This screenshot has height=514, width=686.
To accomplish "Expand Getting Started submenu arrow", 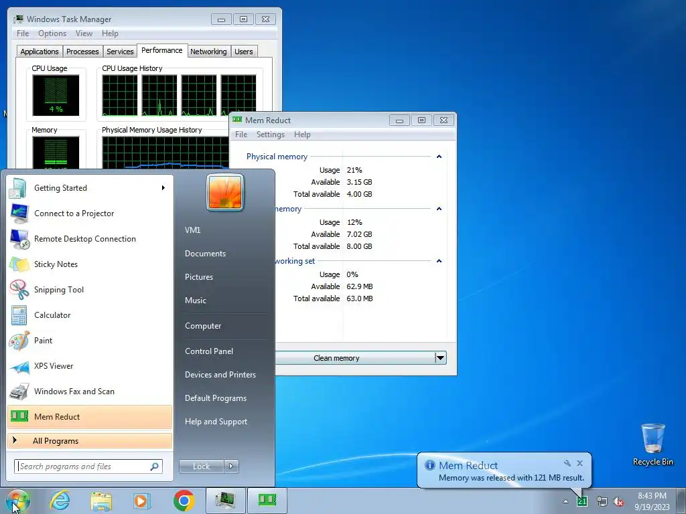I will pyautogui.click(x=163, y=188).
